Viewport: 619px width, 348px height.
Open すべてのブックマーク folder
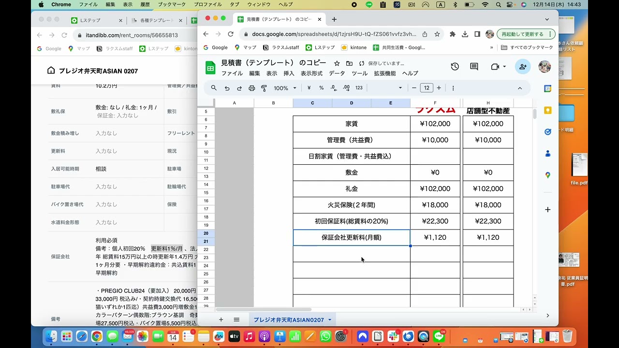(527, 47)
